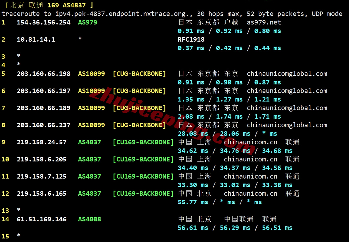Click [CU169-BACKBONE] tag on hop 9
Viewport: 349px width, 242px height.
[143, 142]
